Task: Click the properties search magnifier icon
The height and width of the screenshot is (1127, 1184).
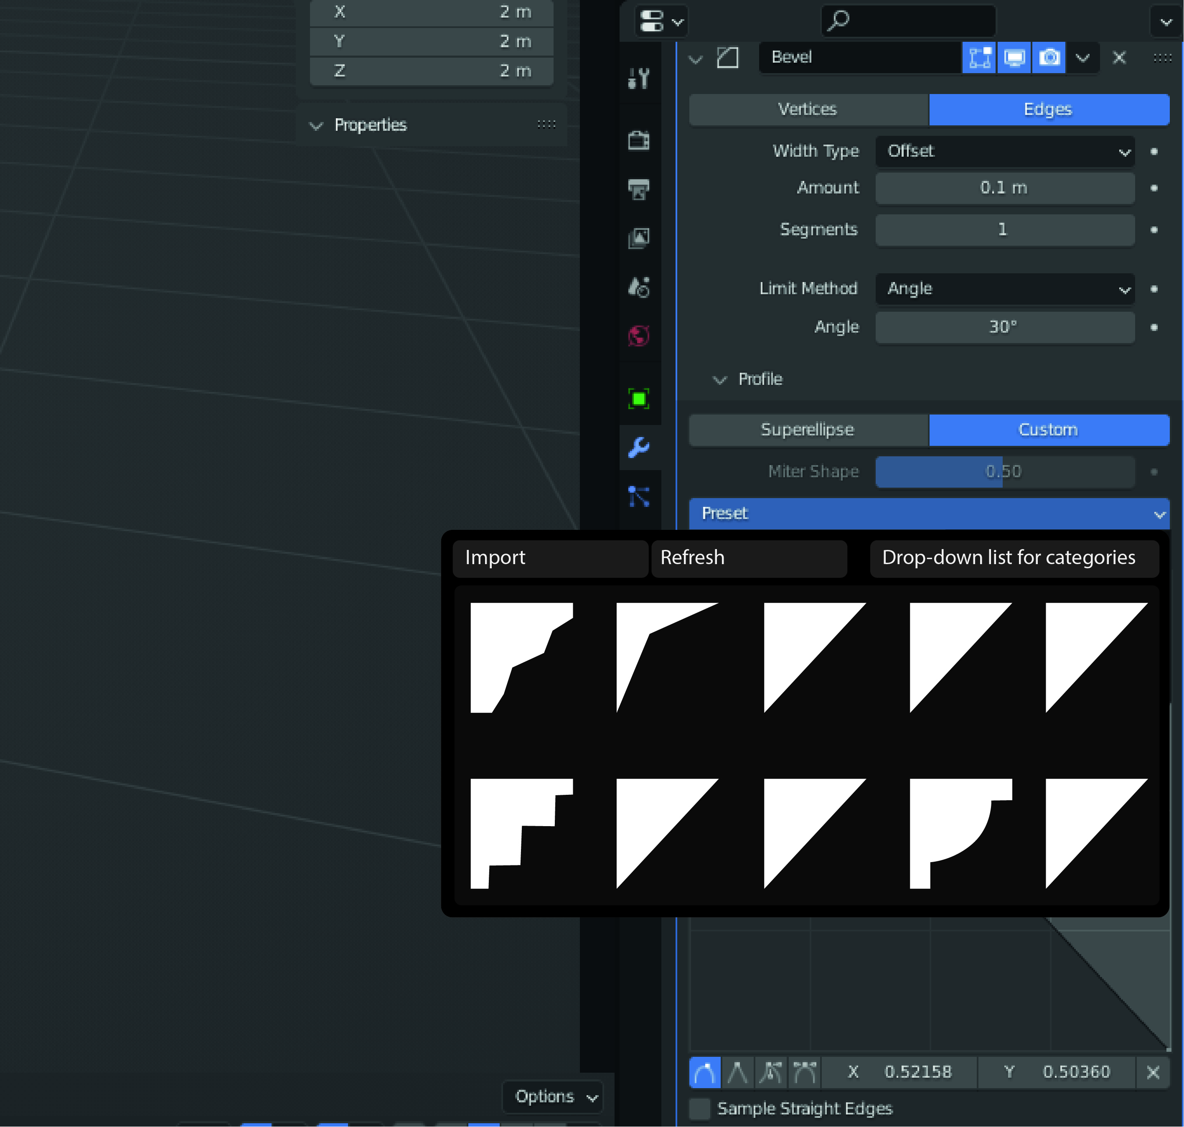Action: coord(838,20)
